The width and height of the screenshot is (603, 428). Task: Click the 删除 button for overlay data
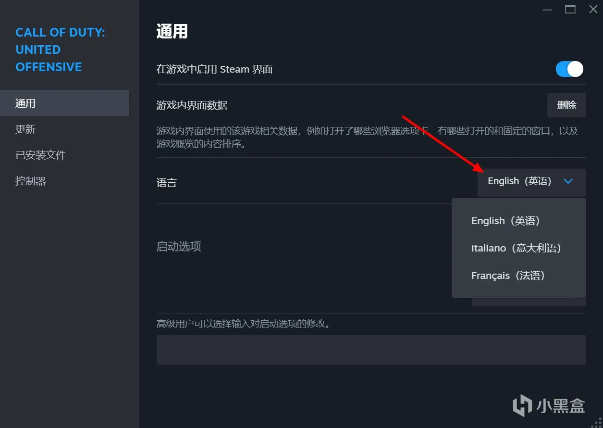[x=566, y=105]
